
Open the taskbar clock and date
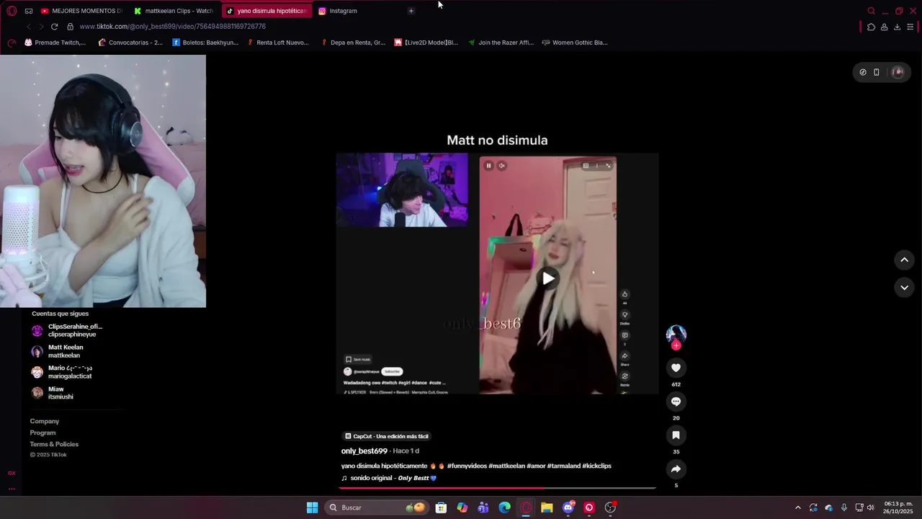click(898, 507)
